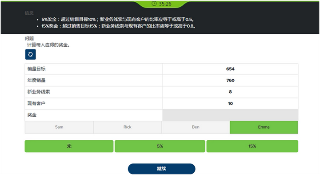Click the 奖金 row label
320x175 pixels.
32,115
